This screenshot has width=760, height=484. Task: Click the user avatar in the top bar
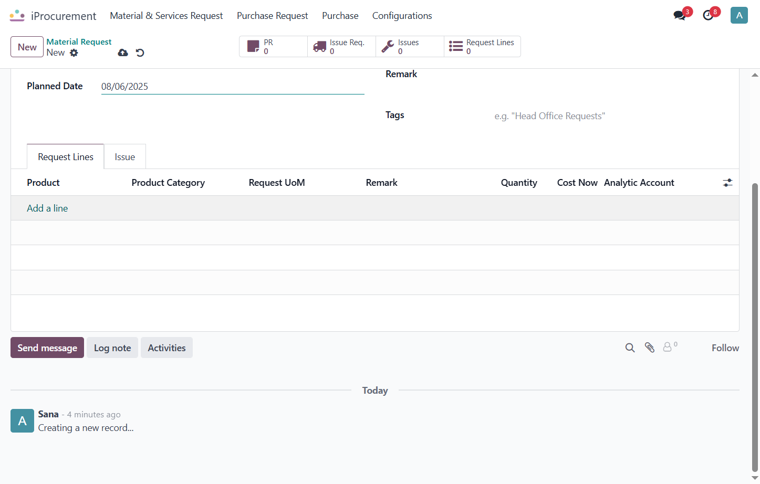click(x=739, y=15)
